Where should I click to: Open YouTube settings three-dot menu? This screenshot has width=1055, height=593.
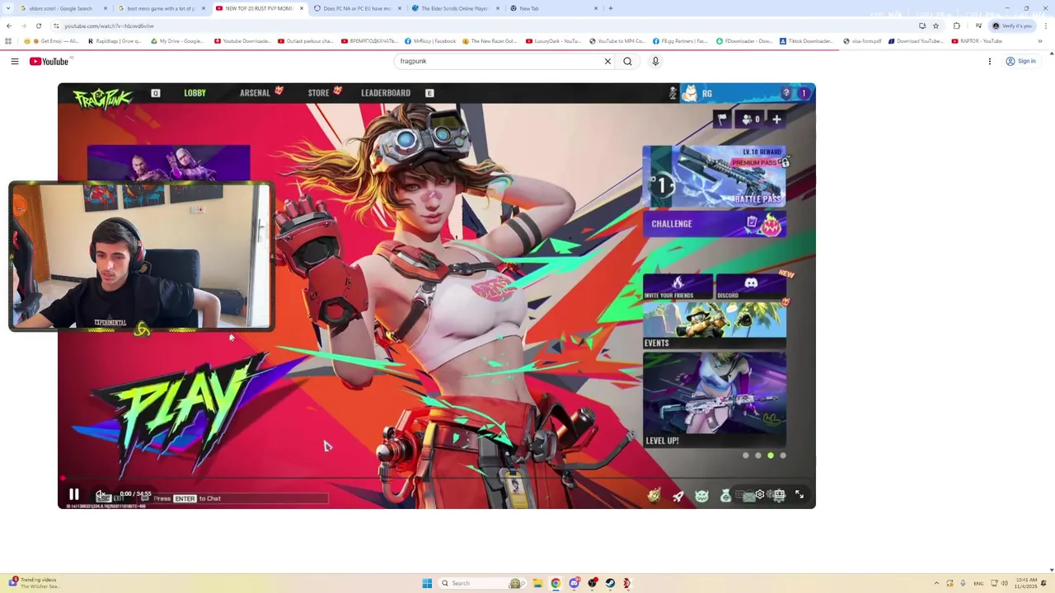coord(990,61)
